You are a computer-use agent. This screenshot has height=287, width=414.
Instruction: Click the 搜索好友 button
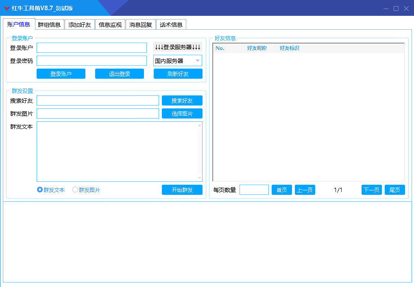point(182,101)
